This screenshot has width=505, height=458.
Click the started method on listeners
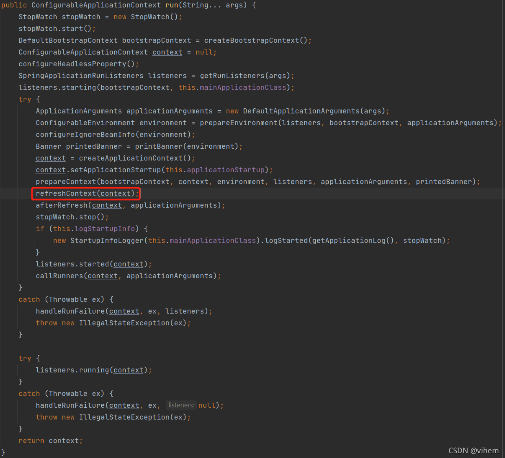coord(94,264)
